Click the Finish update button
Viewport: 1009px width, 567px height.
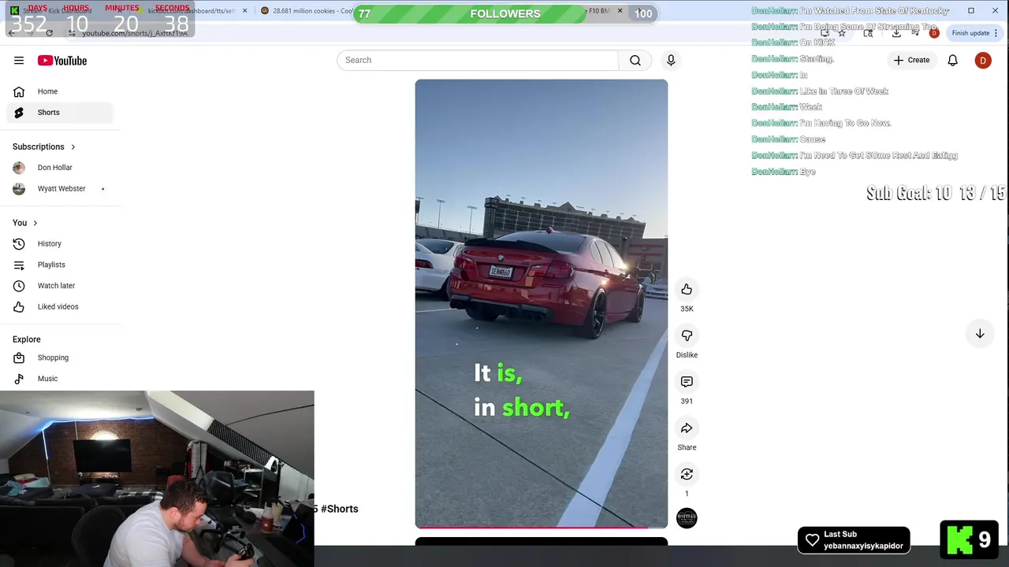click(970, 33)
